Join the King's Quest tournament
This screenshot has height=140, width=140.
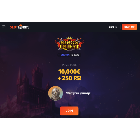[x=69, y=111]
